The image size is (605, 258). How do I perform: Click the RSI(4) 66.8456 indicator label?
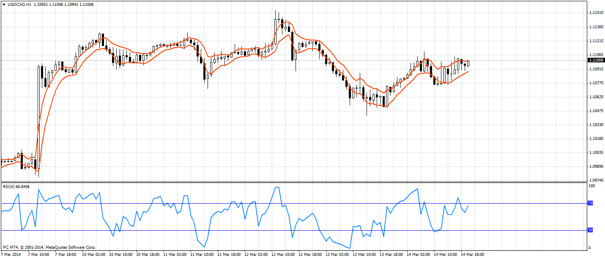[16, 186]
